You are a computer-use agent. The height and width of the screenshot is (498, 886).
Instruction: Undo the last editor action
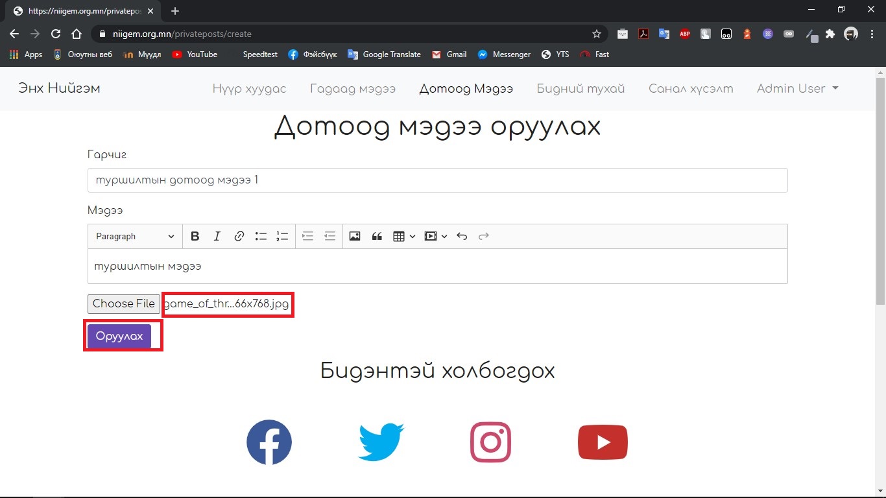pos(462,237)
